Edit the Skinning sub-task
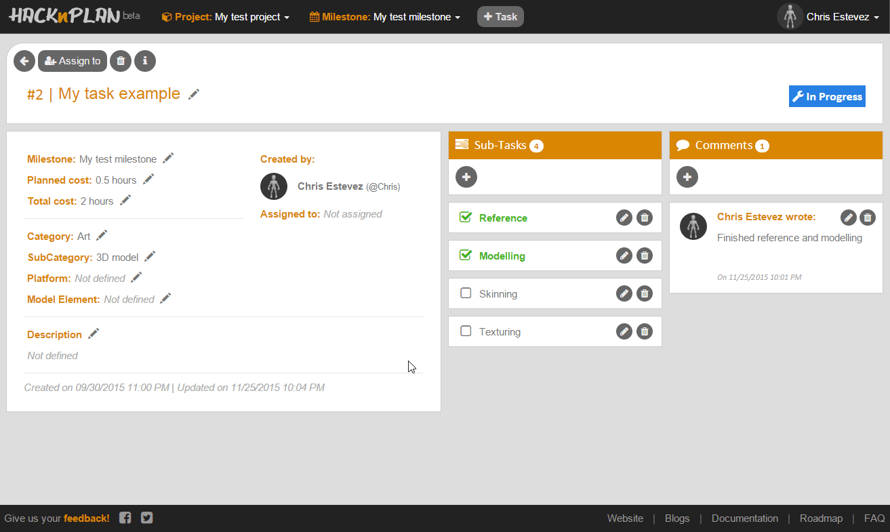The image size is (890, 532). pyautogui.click(x=624, y=293)
